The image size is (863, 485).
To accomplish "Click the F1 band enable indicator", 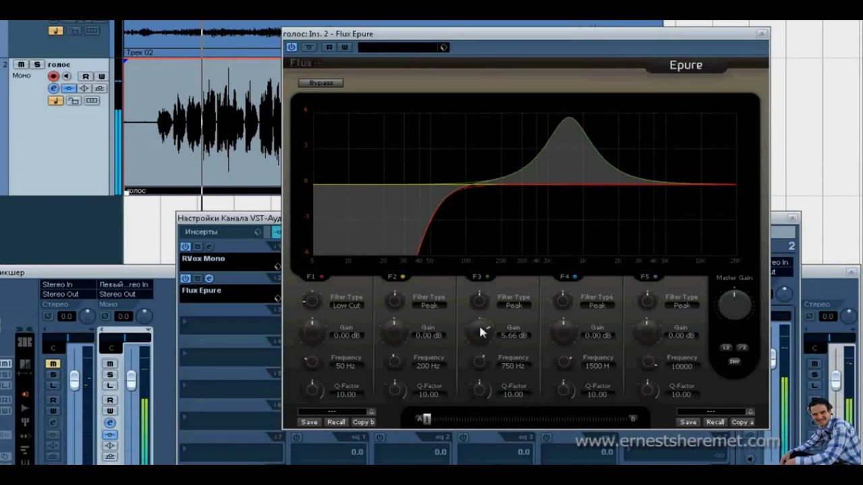I will point(322,277).
